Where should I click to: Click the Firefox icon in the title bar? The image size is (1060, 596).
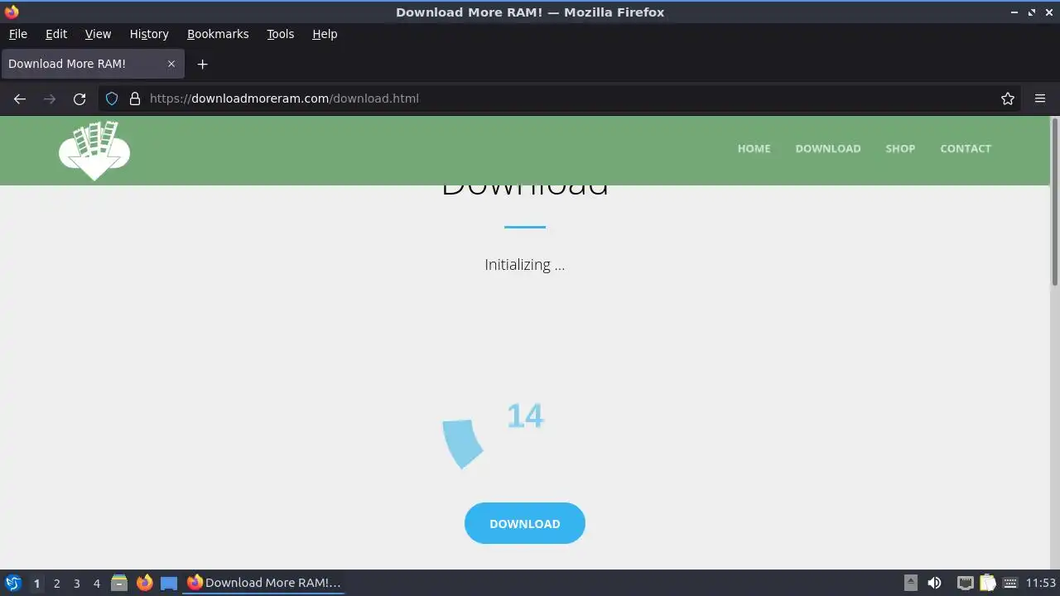[12, 12]
